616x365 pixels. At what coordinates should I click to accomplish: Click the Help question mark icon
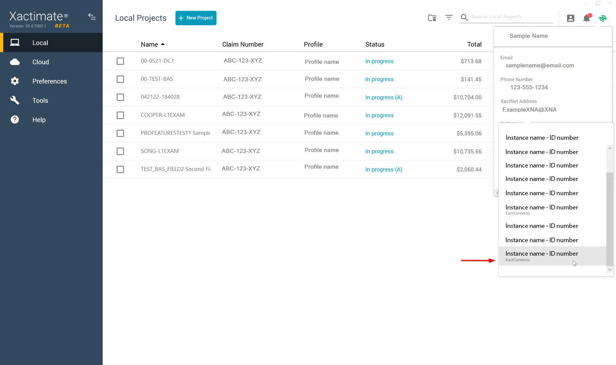(15, 119)
